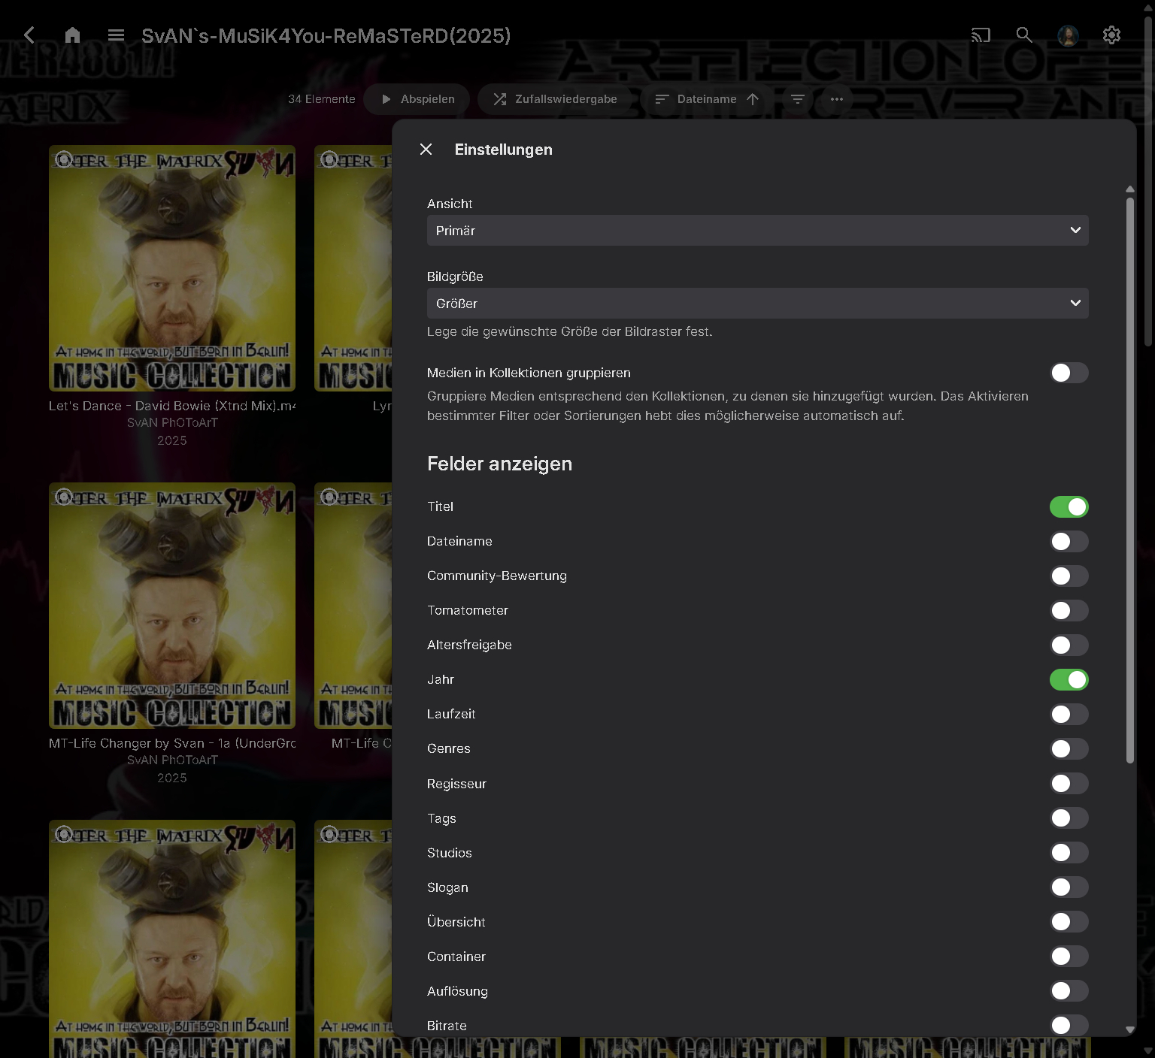Go back using the back arrow
Viewport: 1155px width, 1058px height.
point(29,35)
